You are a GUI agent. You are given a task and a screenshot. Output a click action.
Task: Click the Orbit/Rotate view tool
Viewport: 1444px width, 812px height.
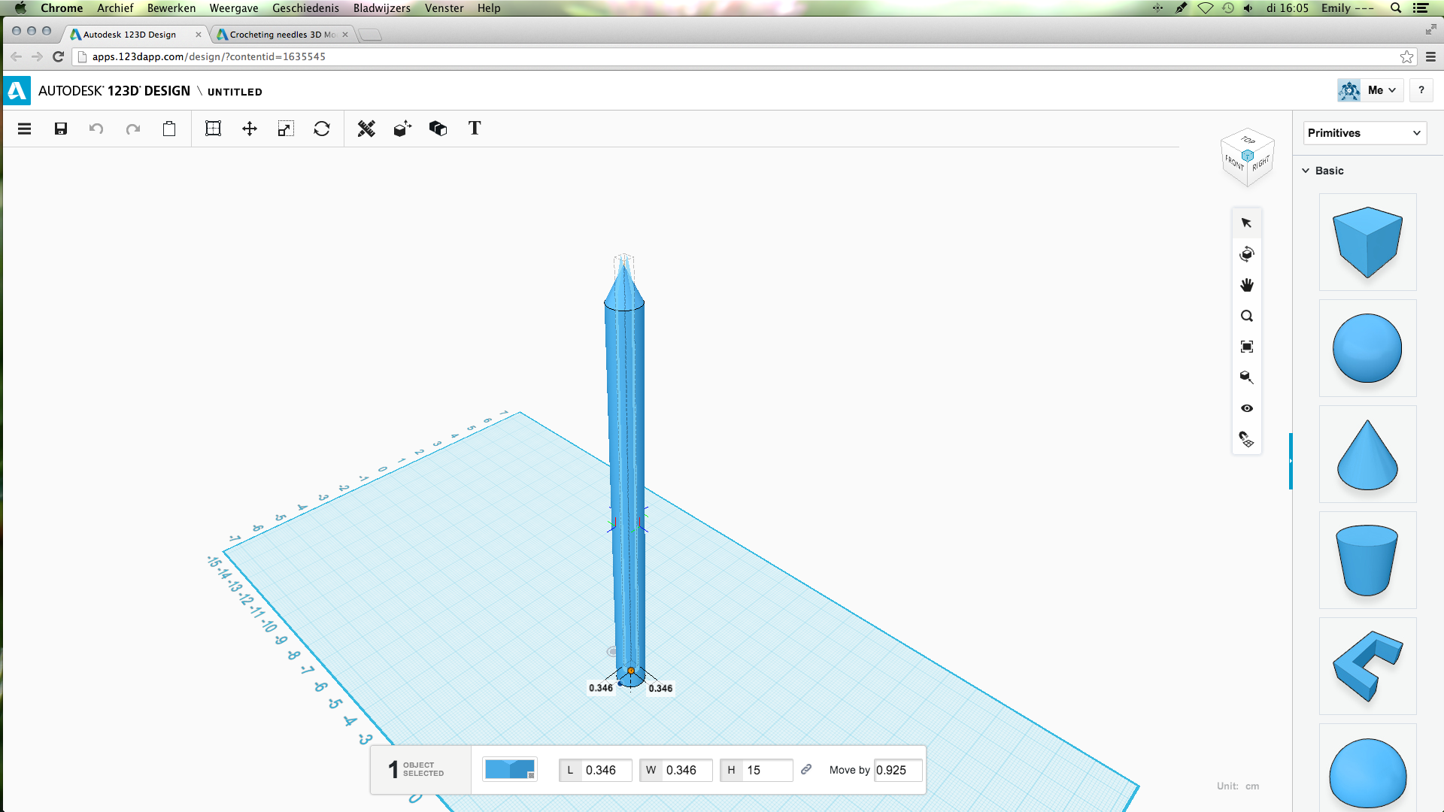[x=1247, y=253]
